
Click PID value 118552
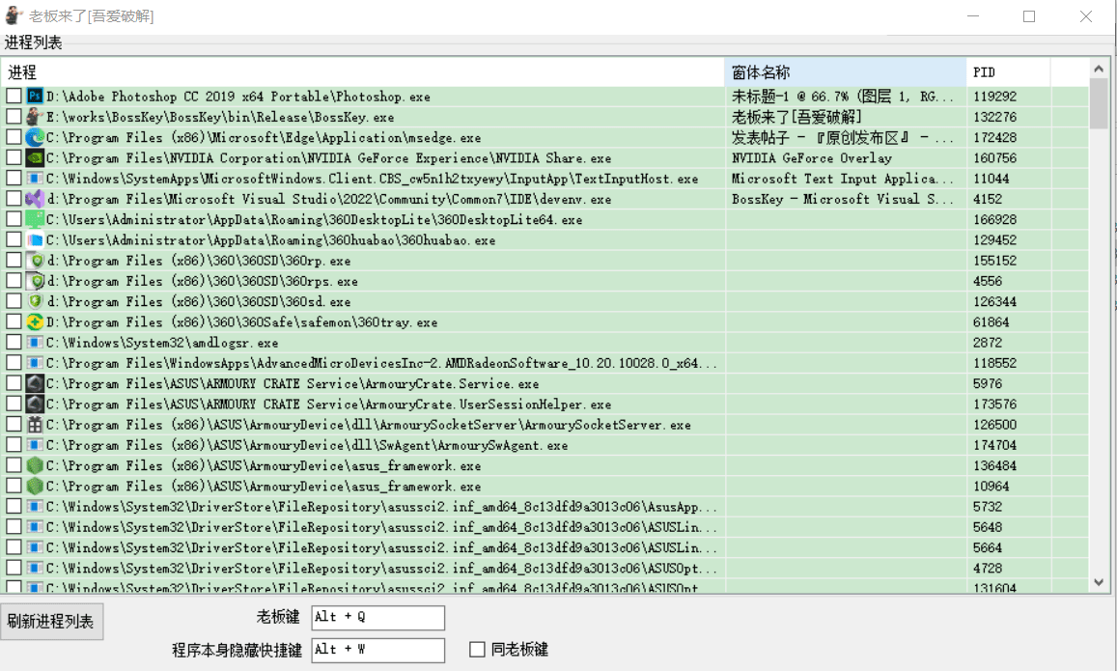click(994, 363)
